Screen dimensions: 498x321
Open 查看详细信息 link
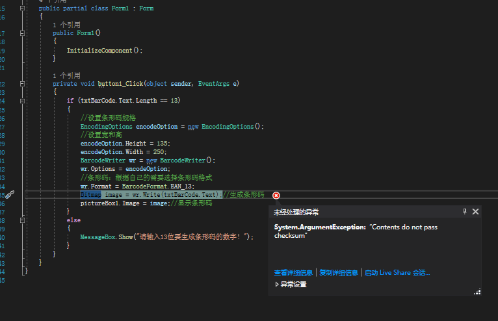(x=293, y=273)
